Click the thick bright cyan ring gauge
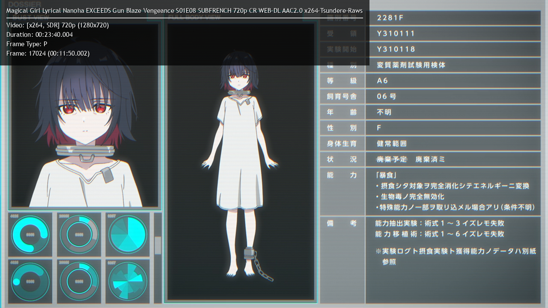 coord(30,234)
